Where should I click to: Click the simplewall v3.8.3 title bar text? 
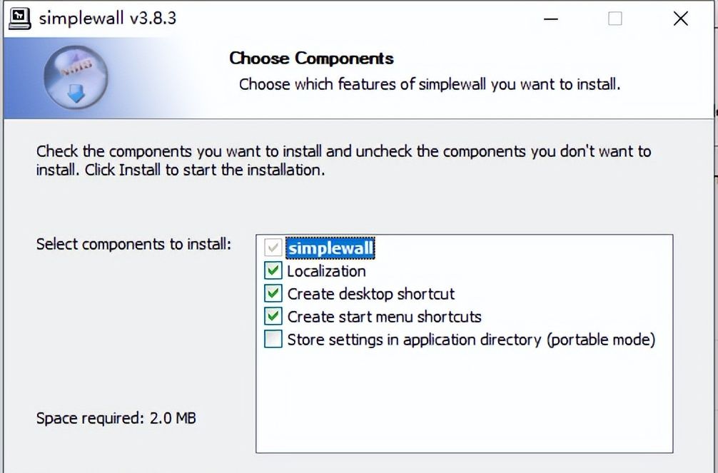[107, 19]
